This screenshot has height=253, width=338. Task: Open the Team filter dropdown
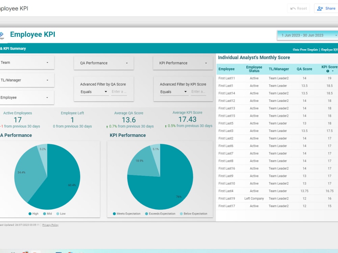click(x=27, y=63)
